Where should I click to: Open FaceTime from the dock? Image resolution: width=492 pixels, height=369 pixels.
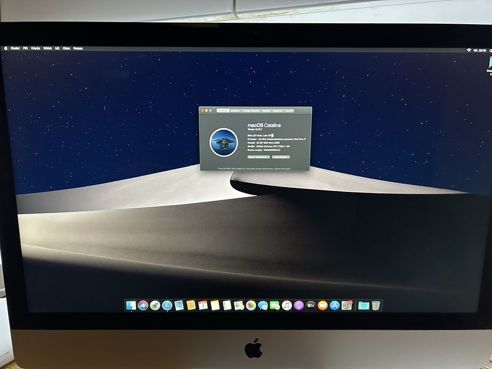[275, 305]
